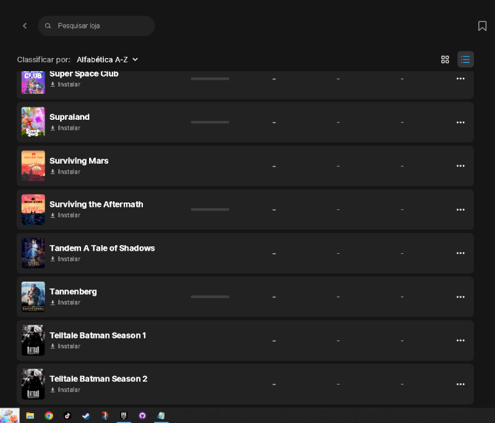This screenshot has height=423, width=495.
Task: Click the Surviving the Aftermath title
Action: [97, 204]
